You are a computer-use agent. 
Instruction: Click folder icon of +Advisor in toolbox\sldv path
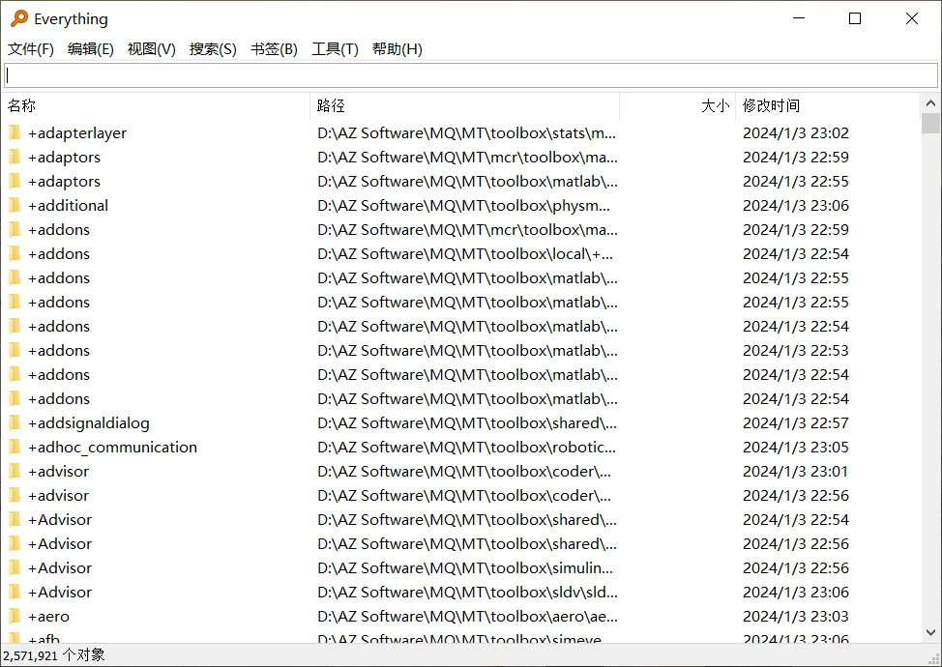click(15, 592)
